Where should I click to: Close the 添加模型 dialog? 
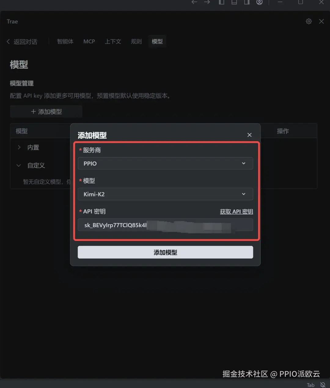249,135
